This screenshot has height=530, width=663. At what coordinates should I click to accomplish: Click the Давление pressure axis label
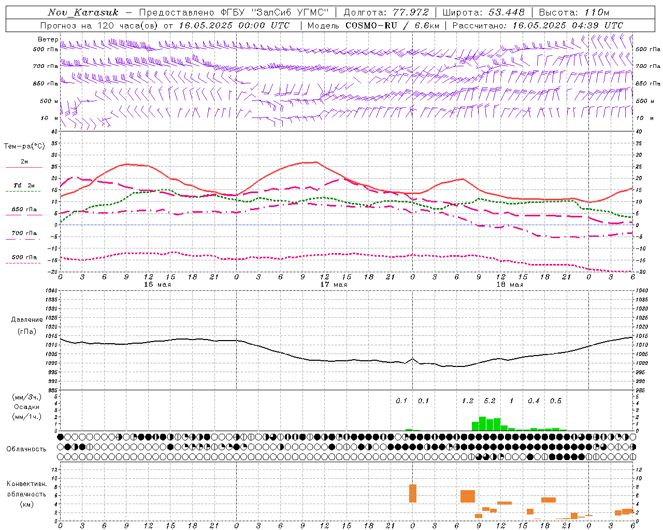(x=26, y=319)
